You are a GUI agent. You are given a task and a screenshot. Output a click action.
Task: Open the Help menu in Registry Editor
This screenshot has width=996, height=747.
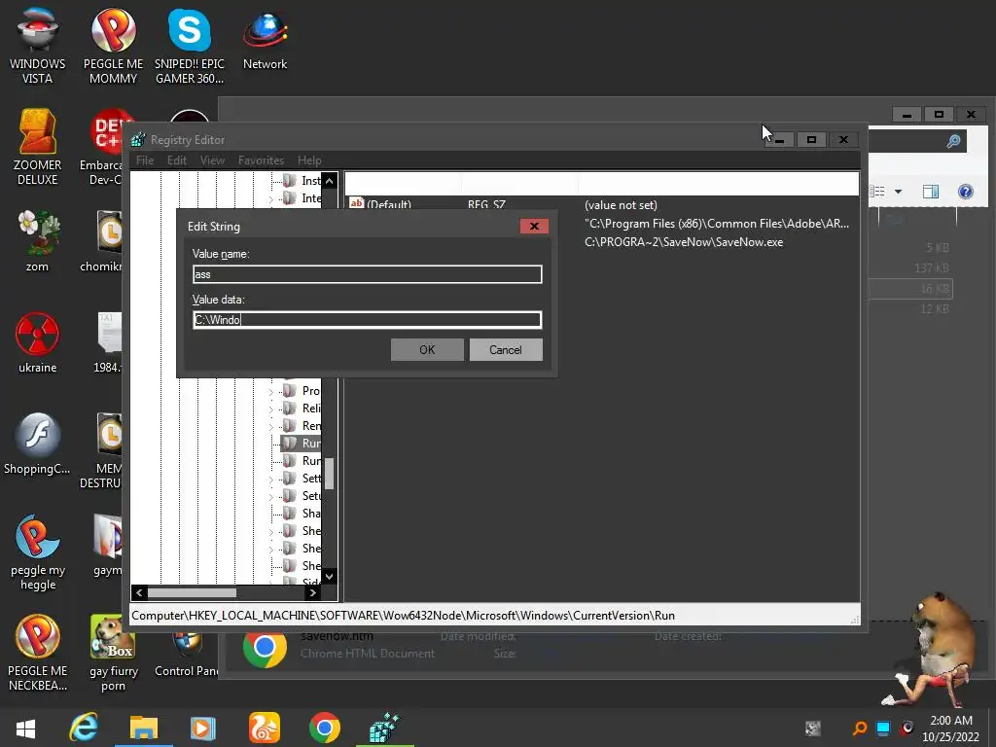(309, 160)
